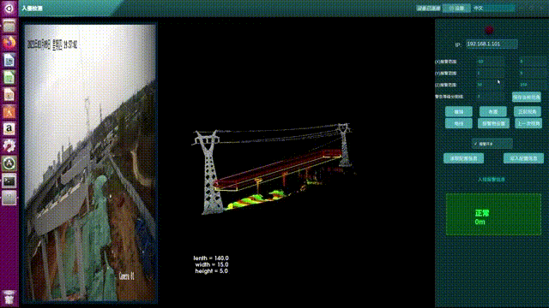Click the Y alarm range minimum field
The height and width of the screenshot is (308, 549).
(x=491, y=74)
